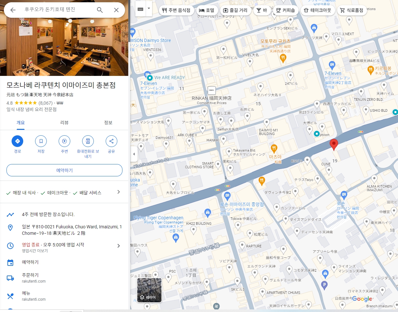
Task: Click the 공유 share icon
Action: [112, 141]
